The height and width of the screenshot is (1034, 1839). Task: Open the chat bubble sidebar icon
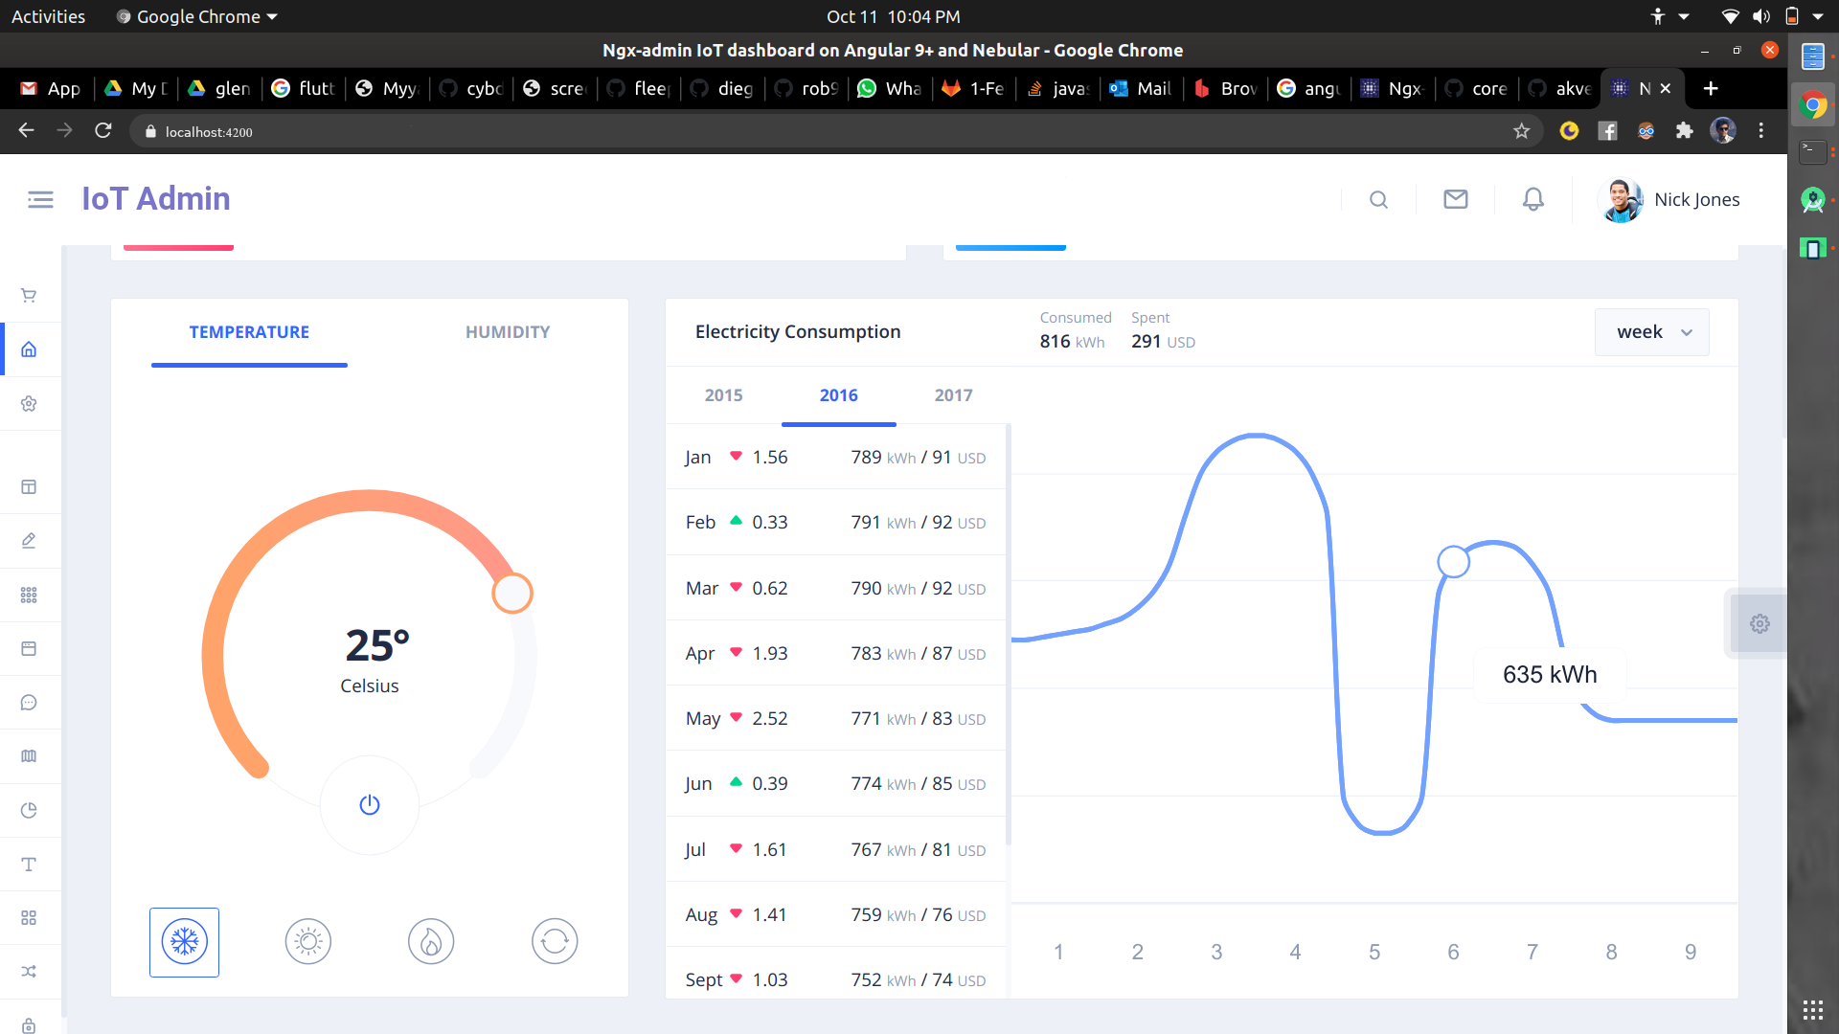click(29, 703)
